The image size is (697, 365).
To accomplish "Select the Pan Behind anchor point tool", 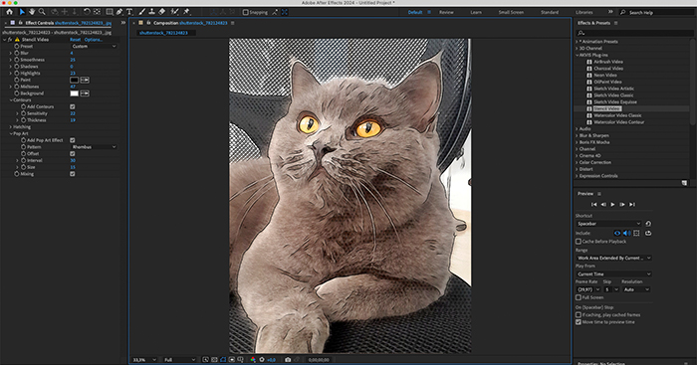I will [x=97, y=12].
